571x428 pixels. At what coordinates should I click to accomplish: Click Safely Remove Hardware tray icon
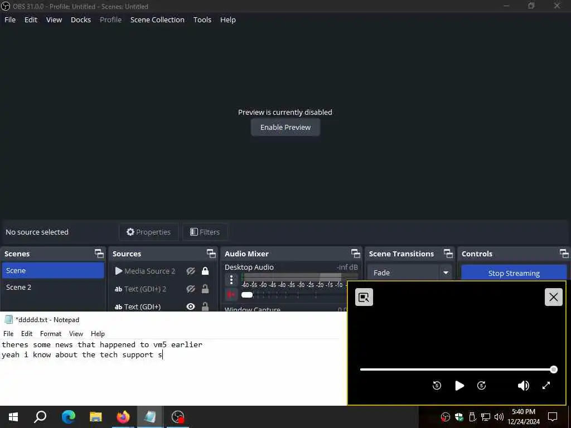click(472, 417)
